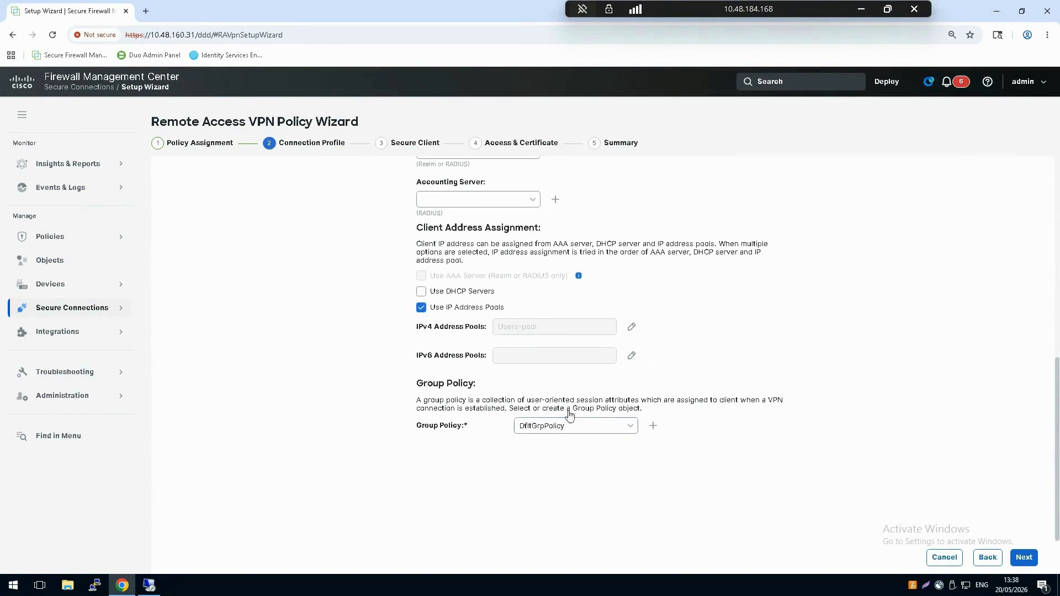The height and width of the screenshot is (596, 1060).
Task: Expand Policies sidebar section
Action: (70, 237)
